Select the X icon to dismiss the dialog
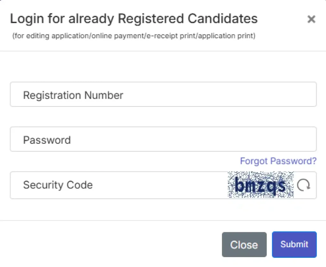The width and height of the screenshot is (326, 267). coord(311,19)
